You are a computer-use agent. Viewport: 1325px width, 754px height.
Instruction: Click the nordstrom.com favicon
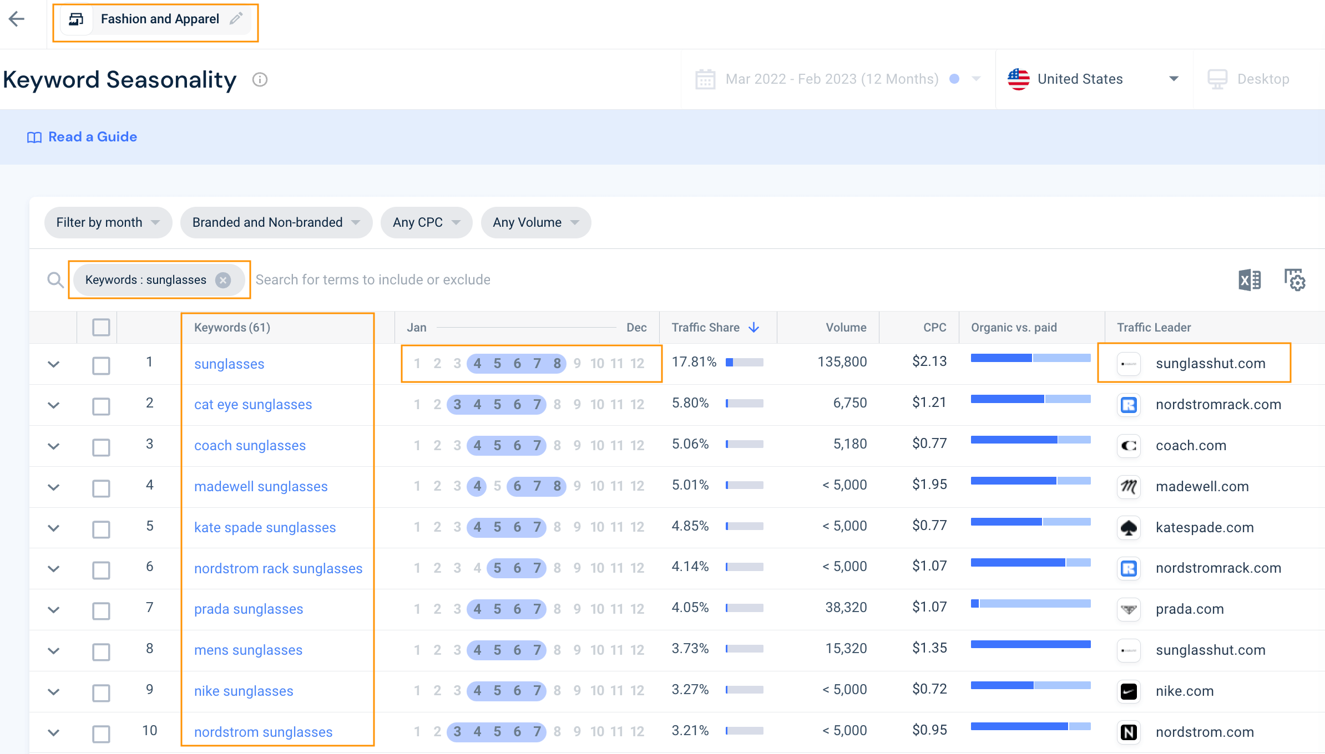(1129, 732)
